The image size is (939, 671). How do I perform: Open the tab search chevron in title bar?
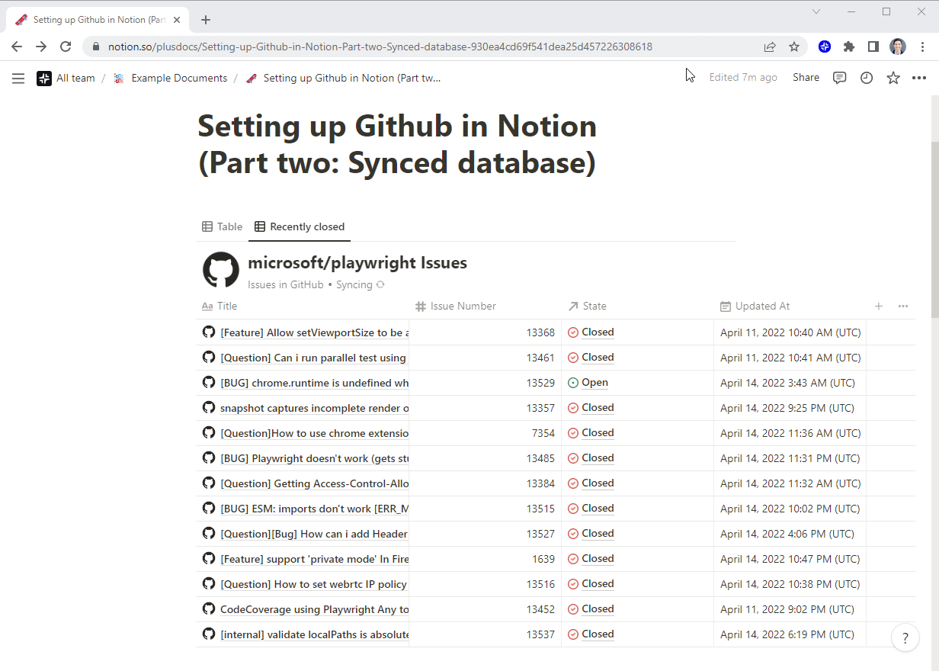coord(816,11)
